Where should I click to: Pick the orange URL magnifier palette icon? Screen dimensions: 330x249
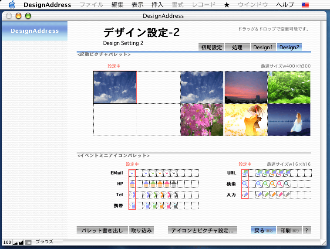273,173
